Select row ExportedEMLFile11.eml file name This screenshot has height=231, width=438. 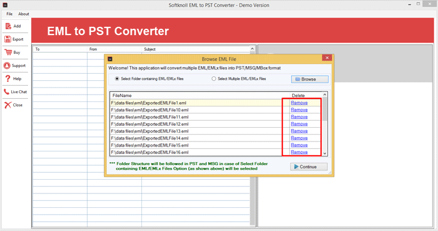click(150, 117)
